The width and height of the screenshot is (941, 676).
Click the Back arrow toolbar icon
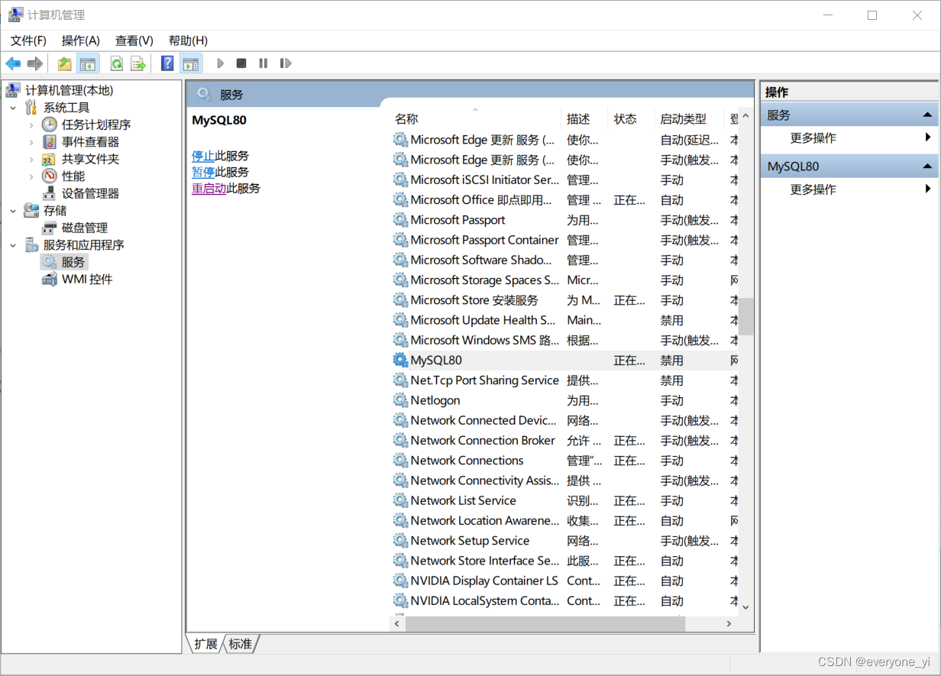(x=13, y=63)
